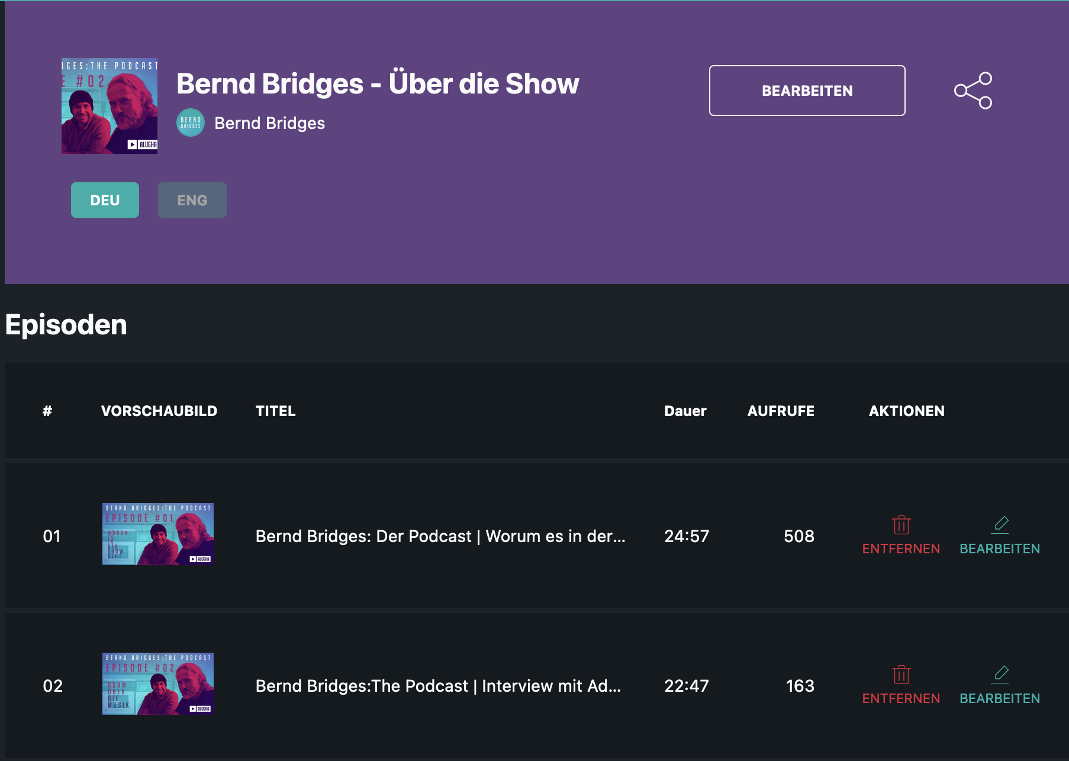Click trash icon for episode 01
This screenshot has width=1069, height=761.
[901, 524]
